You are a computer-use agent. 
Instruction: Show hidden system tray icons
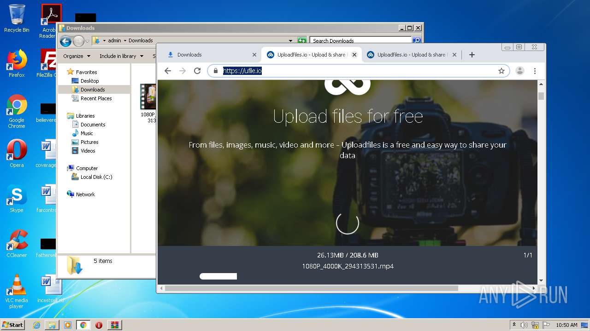pos(514,325)
